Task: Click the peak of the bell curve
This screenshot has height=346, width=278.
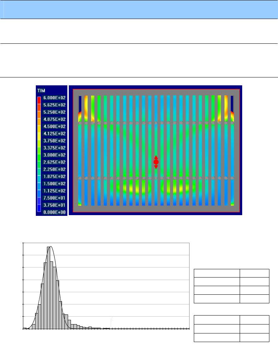Action: click(x=51, y=247)
